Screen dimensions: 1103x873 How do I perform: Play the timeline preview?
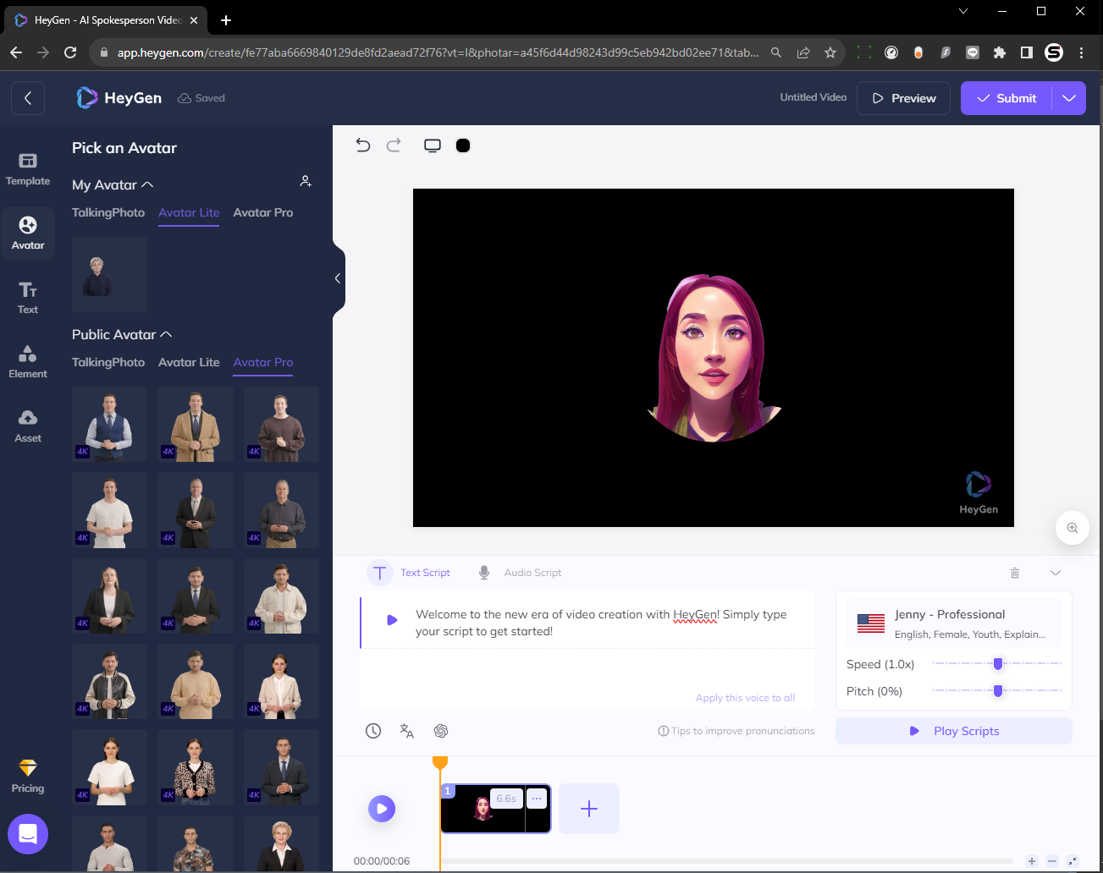tap(382, 809)
